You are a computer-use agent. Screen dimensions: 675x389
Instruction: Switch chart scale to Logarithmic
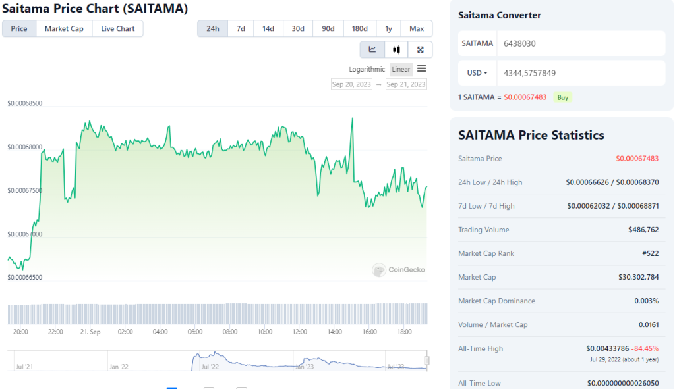tap(367, 69)
